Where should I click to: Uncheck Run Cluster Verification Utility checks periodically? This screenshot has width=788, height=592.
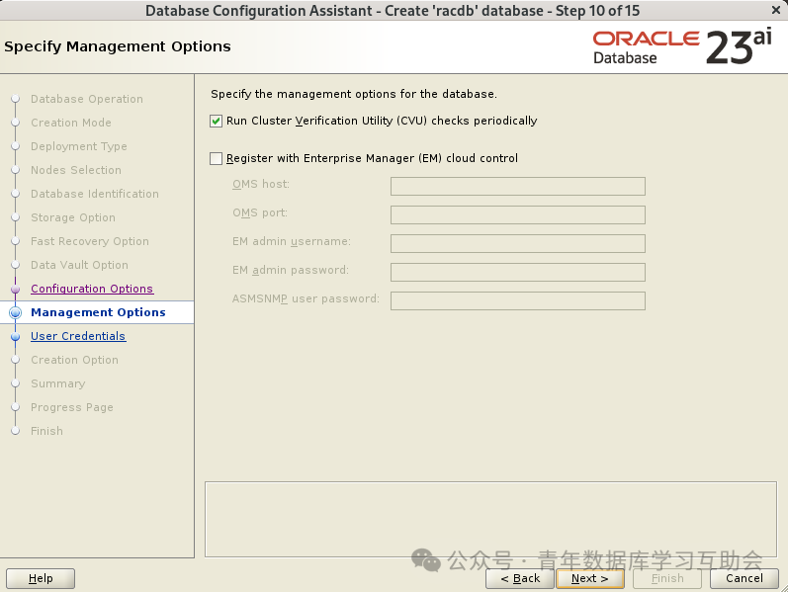(x=217, y=122)
